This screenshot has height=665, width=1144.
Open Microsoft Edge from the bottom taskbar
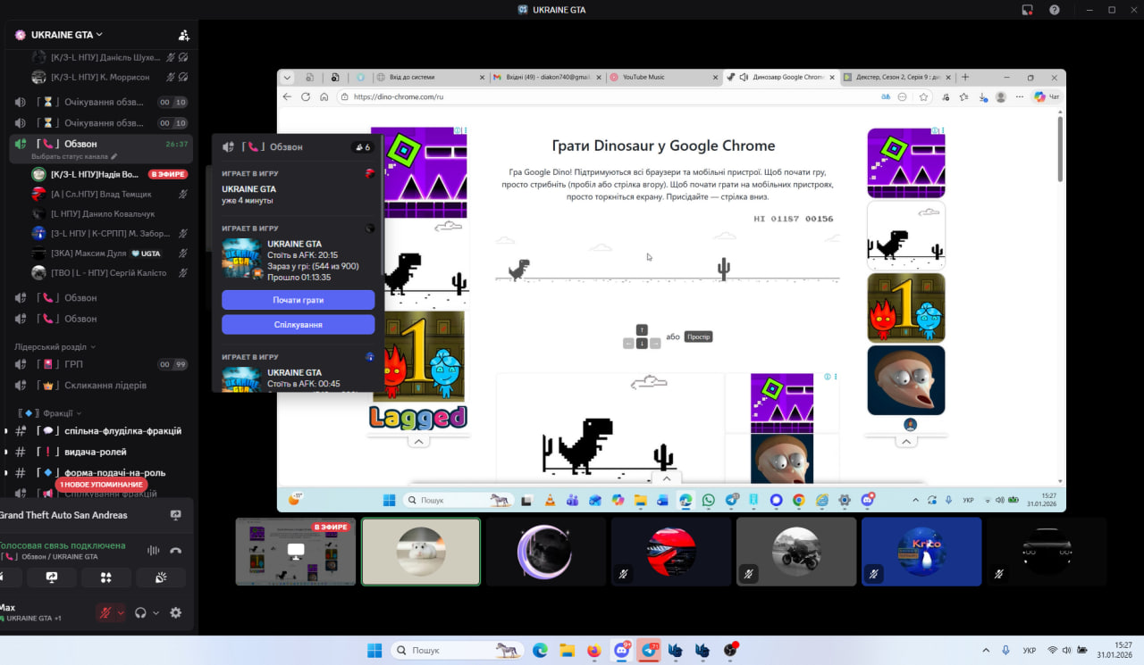[x=540, y=650]
